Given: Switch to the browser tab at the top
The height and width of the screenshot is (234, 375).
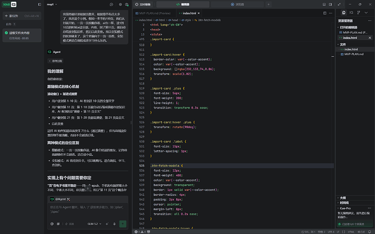Looking at the screenshot, I should coord(237,4).
